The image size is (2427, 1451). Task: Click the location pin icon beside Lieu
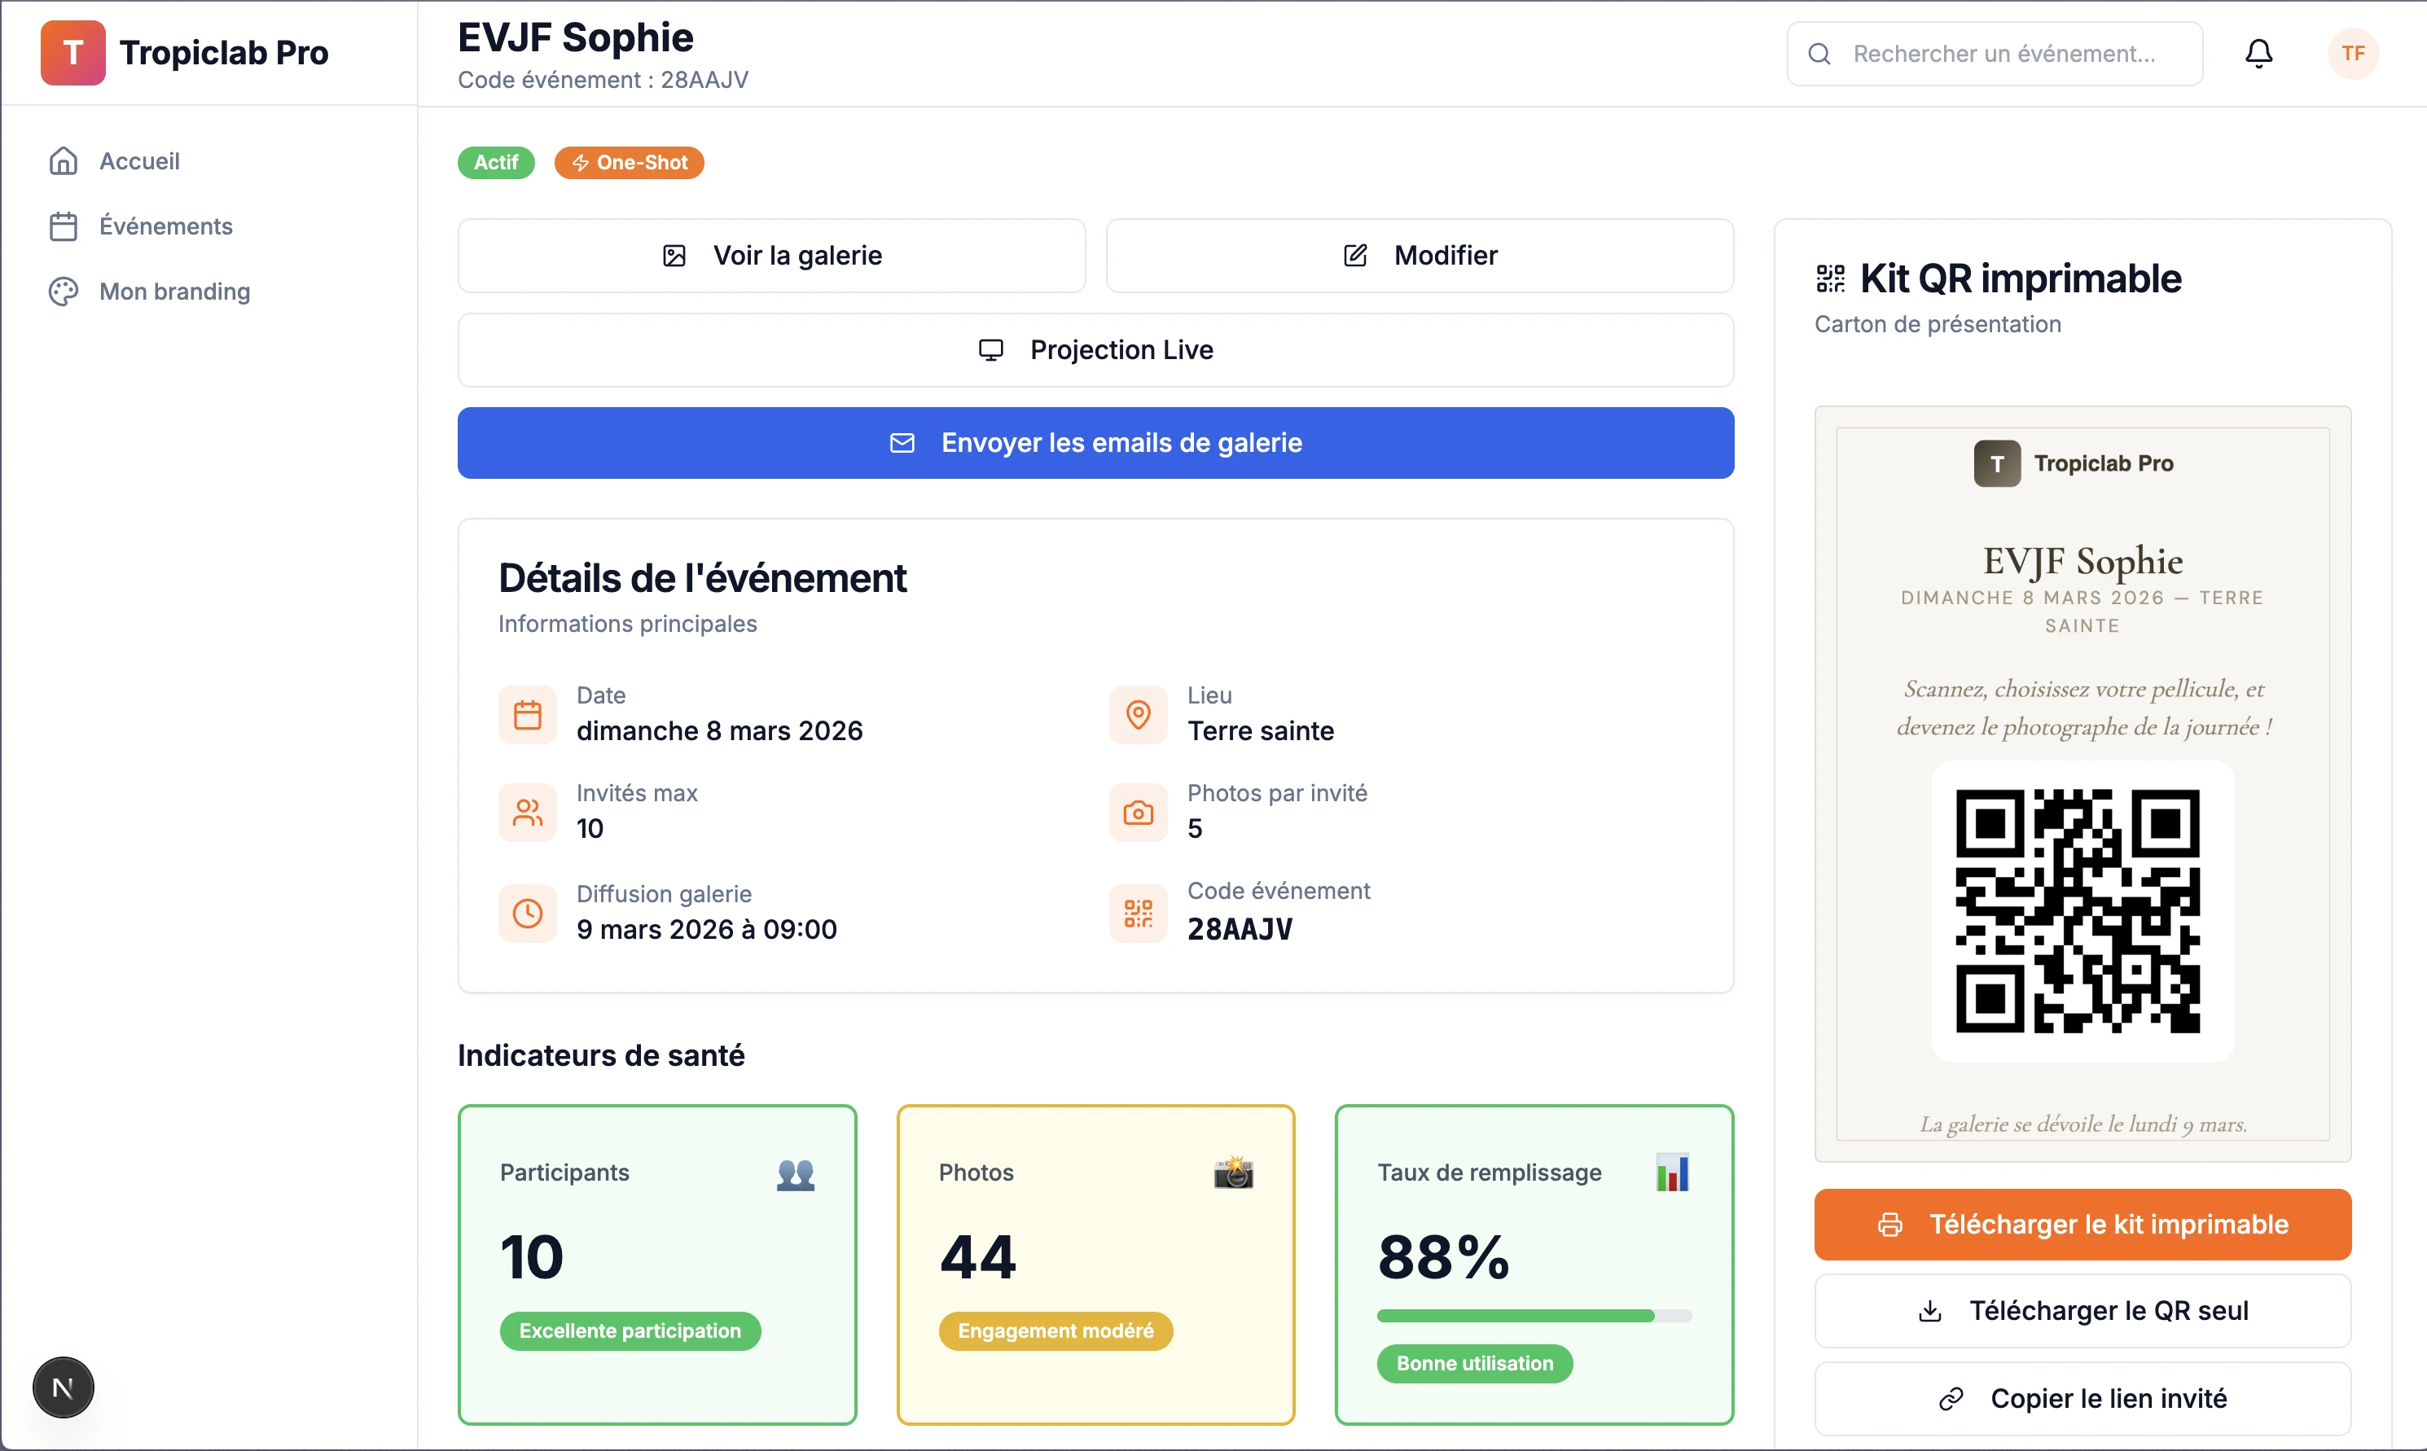(x=1137, y=715)
